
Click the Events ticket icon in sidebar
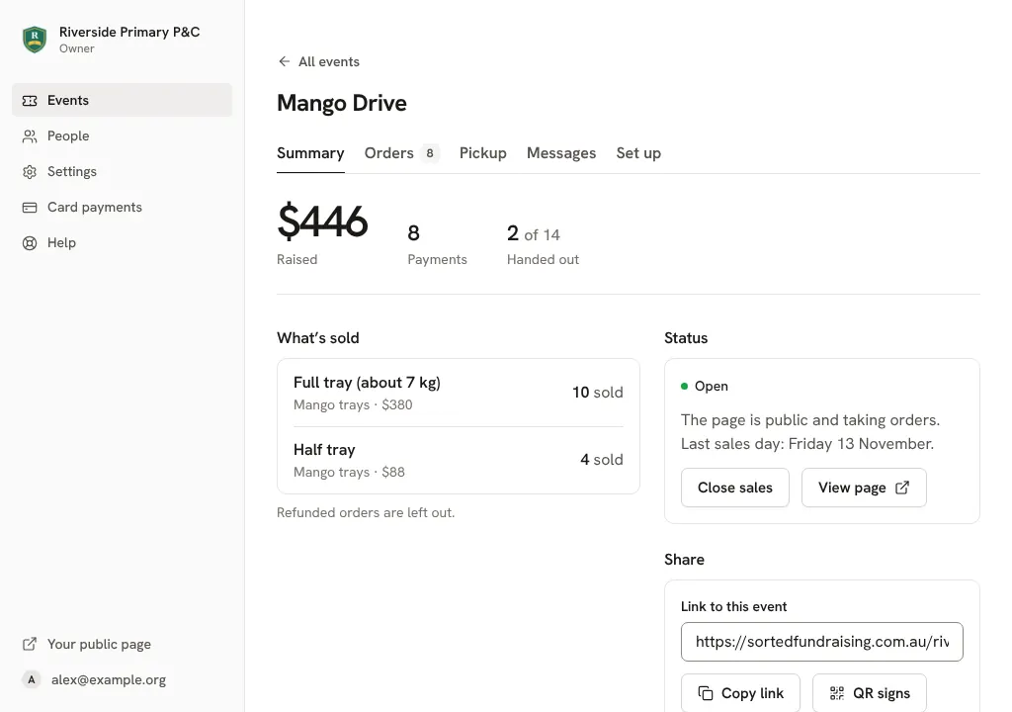tap(30, 101)
